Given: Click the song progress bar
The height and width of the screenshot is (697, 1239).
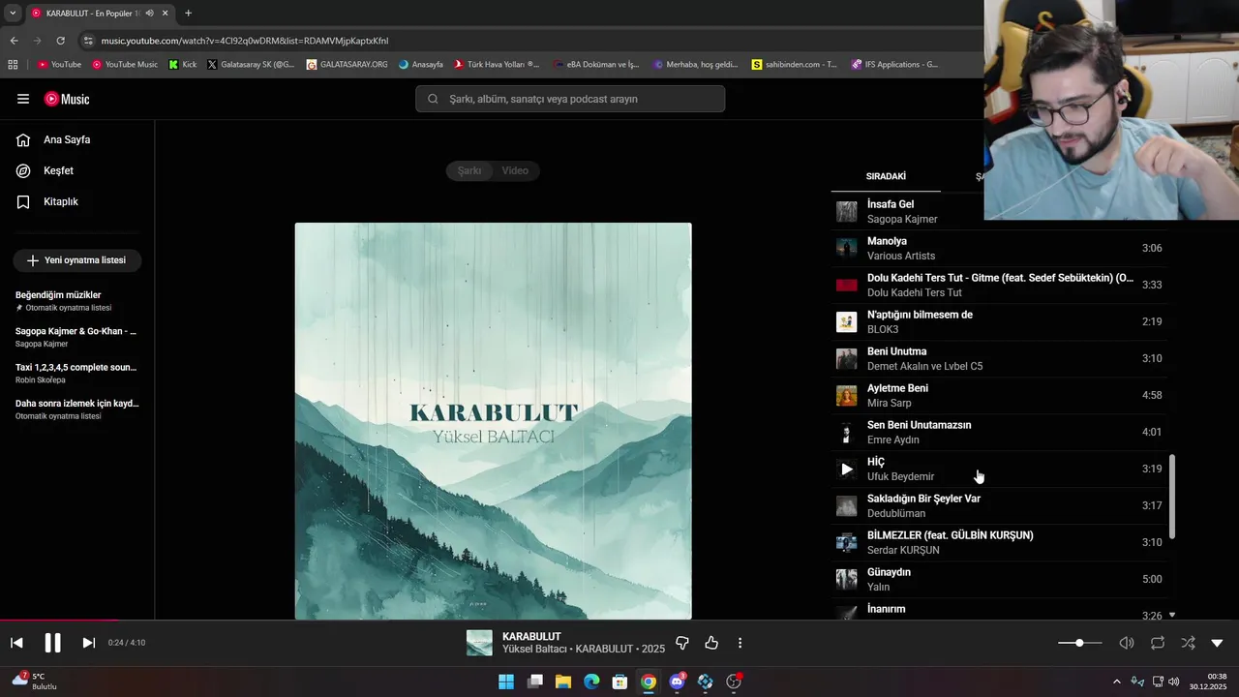Looking at the screenshot, I should click(619, 621).
